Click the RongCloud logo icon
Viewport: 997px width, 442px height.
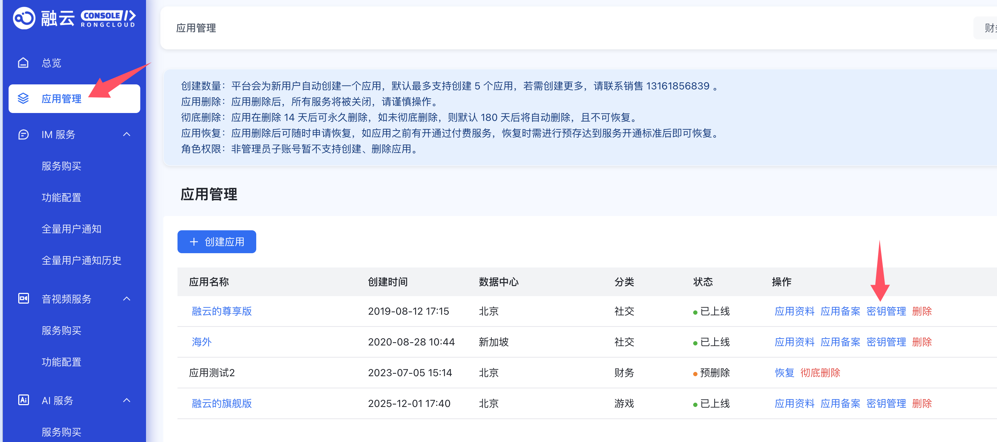click(x=24, y=18)
